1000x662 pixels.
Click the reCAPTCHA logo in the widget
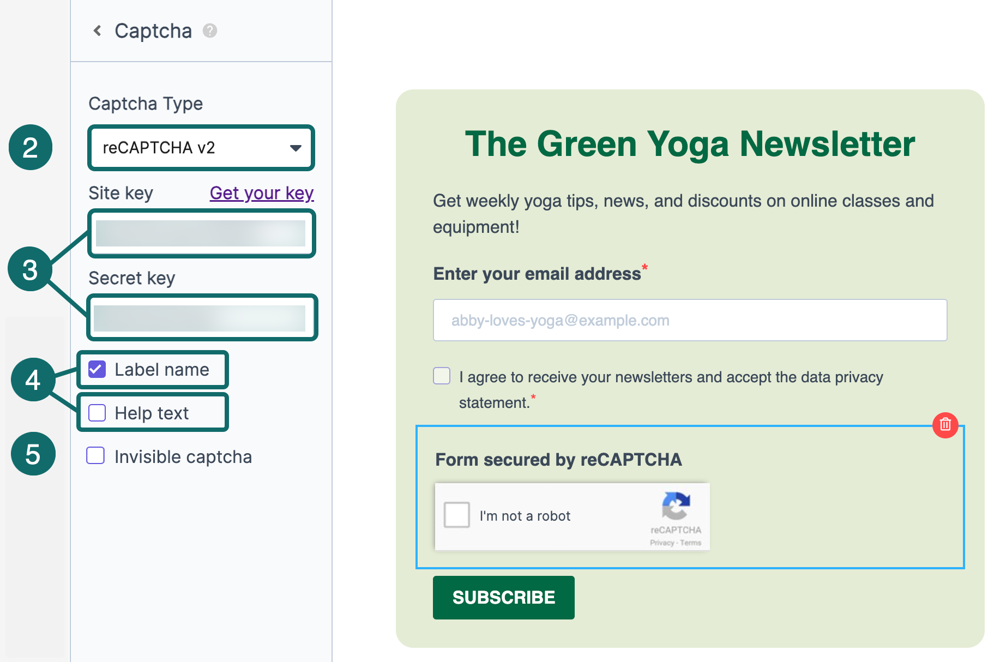(x=676, y=505)
